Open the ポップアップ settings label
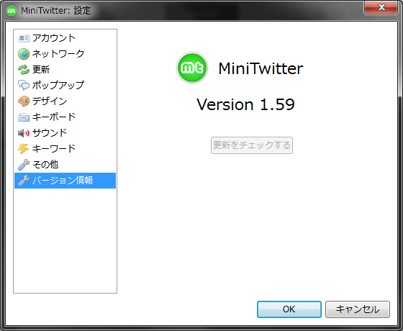403x331 pixels. [58, 86]
